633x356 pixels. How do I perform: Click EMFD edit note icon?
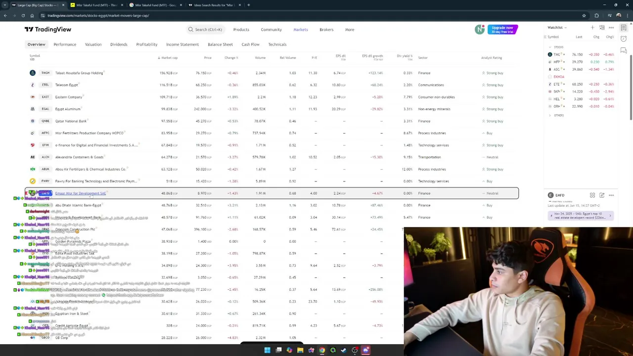click(x=602, y=195)
